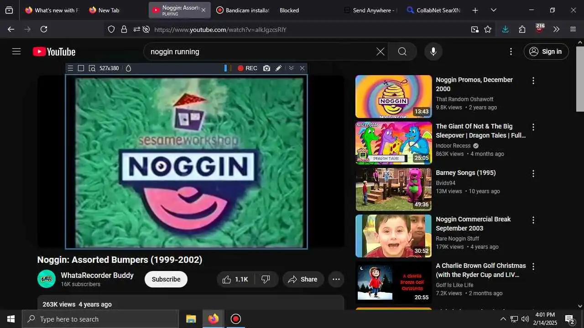Open A Charlie Brown Golf Christmas thumbnail
584x328 pixels.
click(x=393, y=282)
